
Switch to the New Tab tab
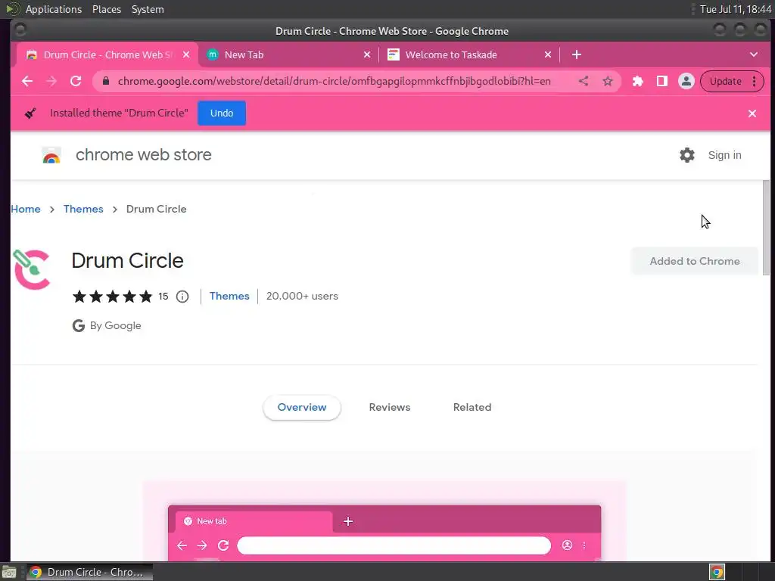(x=288, y=54)
